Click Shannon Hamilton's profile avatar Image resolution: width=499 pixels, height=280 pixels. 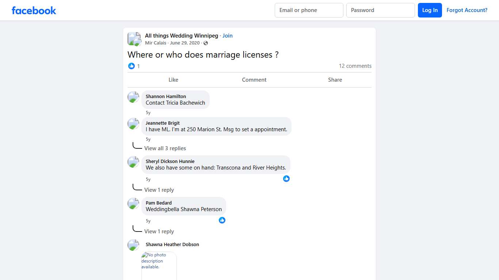tap(133, 97)
